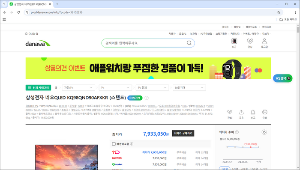Viewport: 300px width, 170px height.
Task: Click the 최저가 구매하기 button
Action: 183,133
